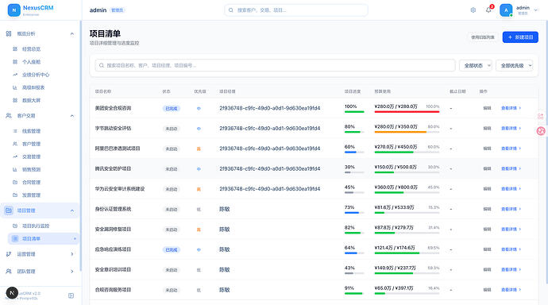Click the page's vertical scrollbar on the right edge
548x305 pixels.
pyautogui.click(x=546, y=152)
